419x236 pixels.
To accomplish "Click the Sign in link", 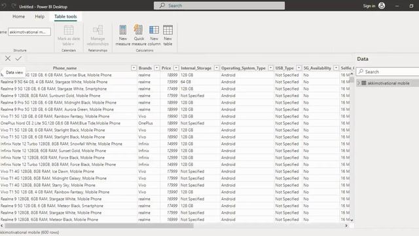I will 369,6.
